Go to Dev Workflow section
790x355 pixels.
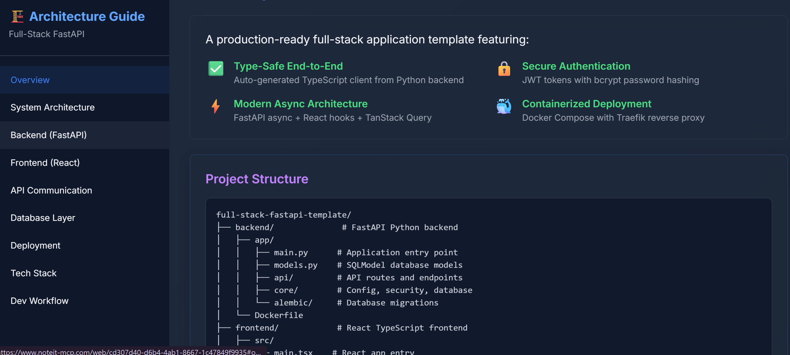click(39, 301)
